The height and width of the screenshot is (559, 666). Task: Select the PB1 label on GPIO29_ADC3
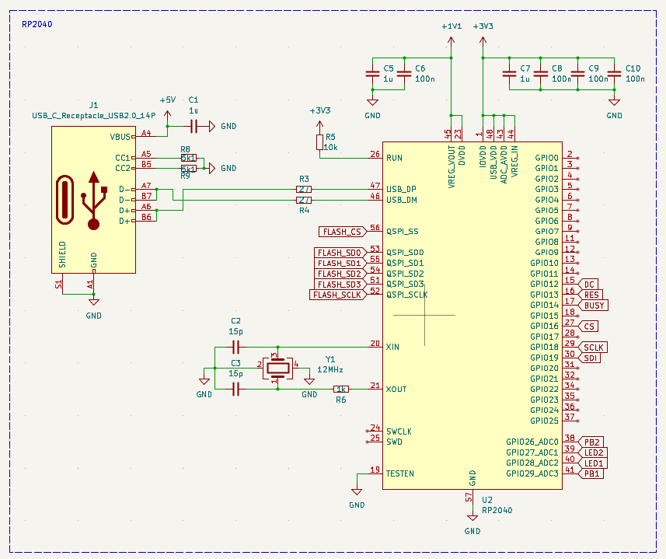click(x=592, y=473)
